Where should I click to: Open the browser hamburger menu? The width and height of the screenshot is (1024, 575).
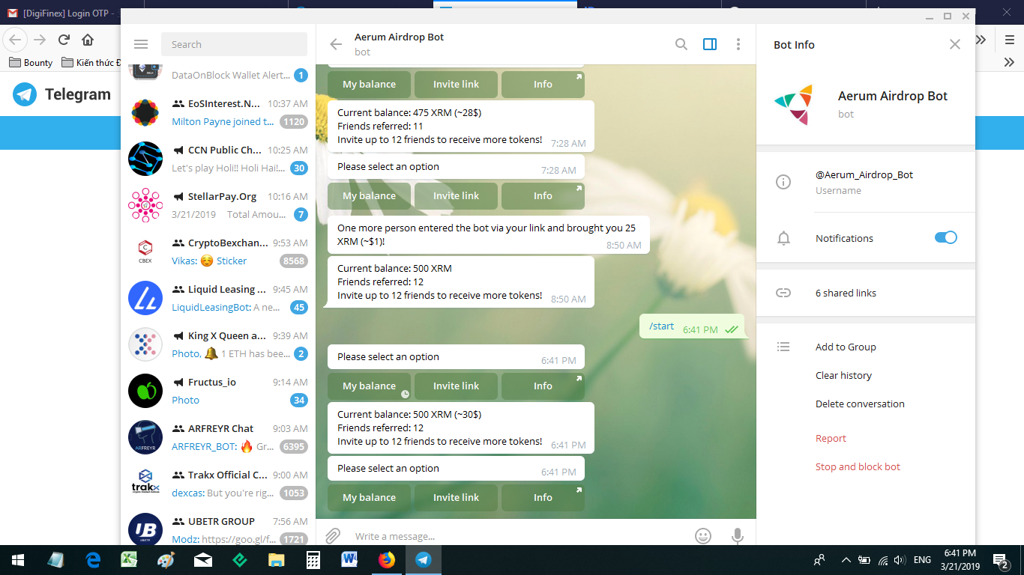(x=1009, y=40)
